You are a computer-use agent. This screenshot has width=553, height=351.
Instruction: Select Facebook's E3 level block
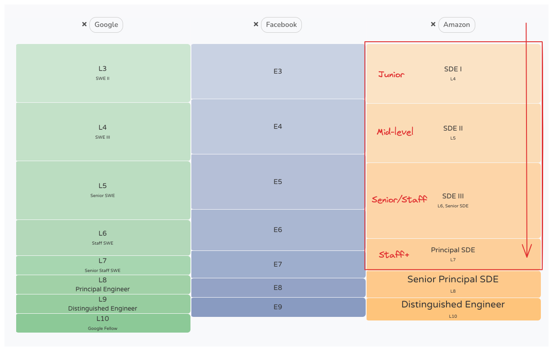[278, 71]
